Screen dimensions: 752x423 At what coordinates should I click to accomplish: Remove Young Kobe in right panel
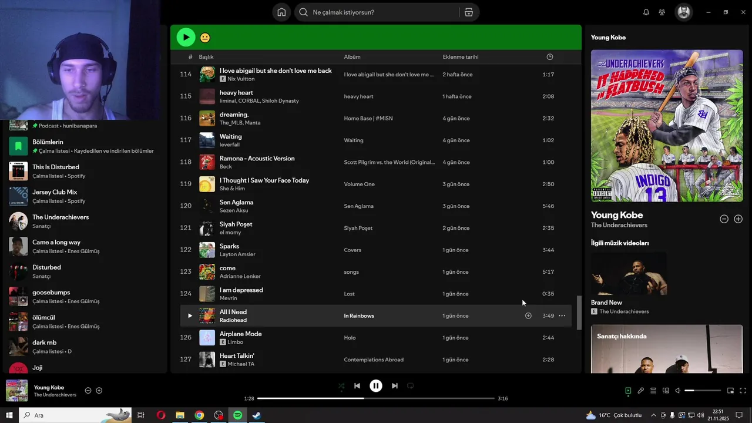click(724, 219)
